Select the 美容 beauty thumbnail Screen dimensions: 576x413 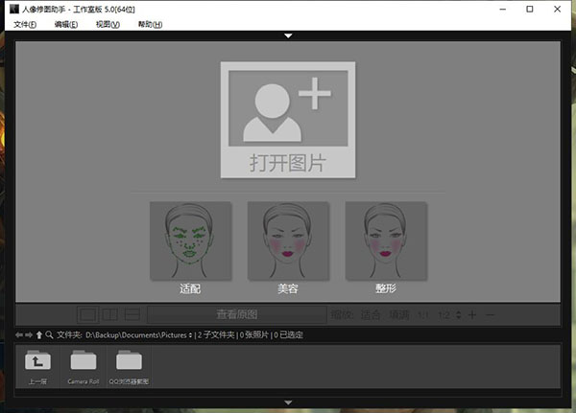point(288,241)
